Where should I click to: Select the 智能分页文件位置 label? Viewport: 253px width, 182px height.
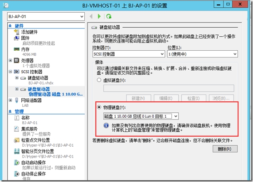tap(38, 151)
